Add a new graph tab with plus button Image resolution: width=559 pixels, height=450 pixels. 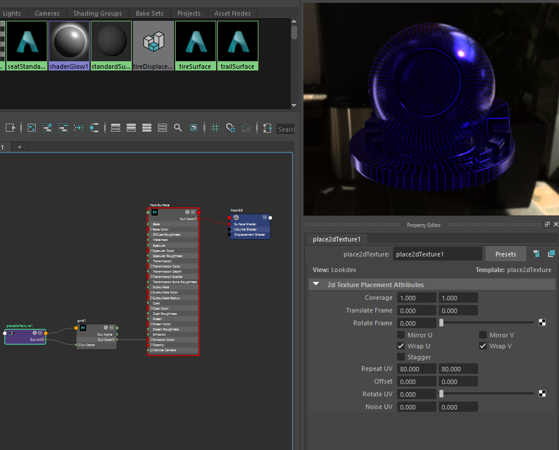(19, 147)
